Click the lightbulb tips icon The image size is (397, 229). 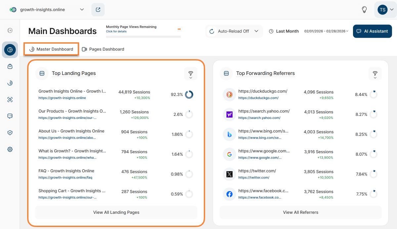pyautogui.click(x=364, y=10)
